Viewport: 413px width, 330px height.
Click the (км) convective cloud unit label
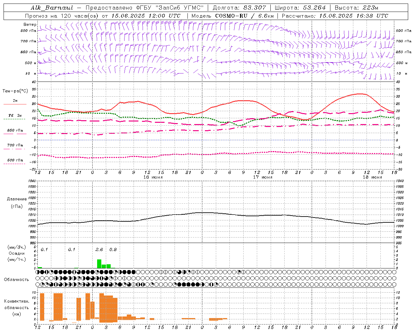pyautogui.click(x=16, y=314)
